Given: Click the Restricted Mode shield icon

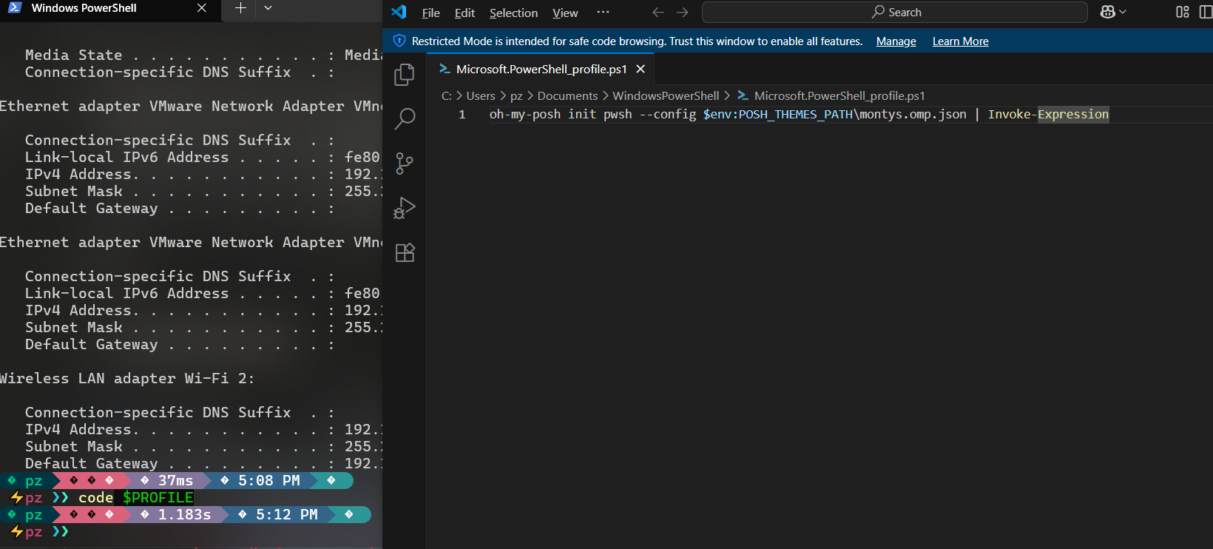Looking at the screenshot, I should pyautogui.click(x=399, y=41).
